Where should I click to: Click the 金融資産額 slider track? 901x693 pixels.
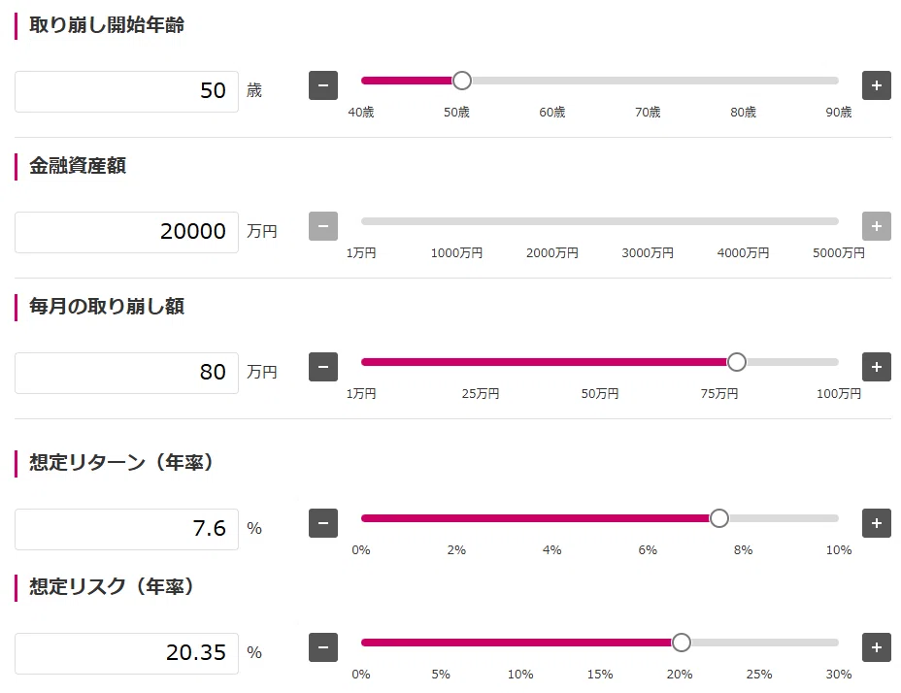(x=599, y=221)
